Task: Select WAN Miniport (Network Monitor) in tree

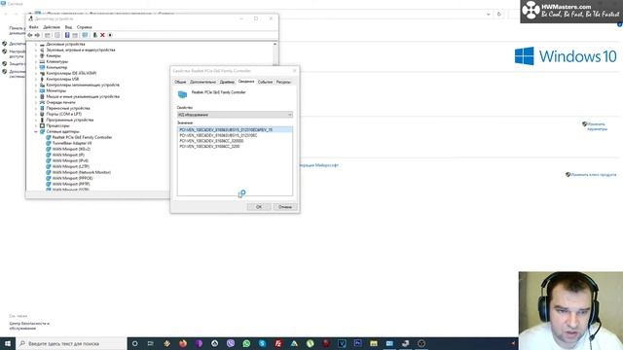Action: (82, 173)
